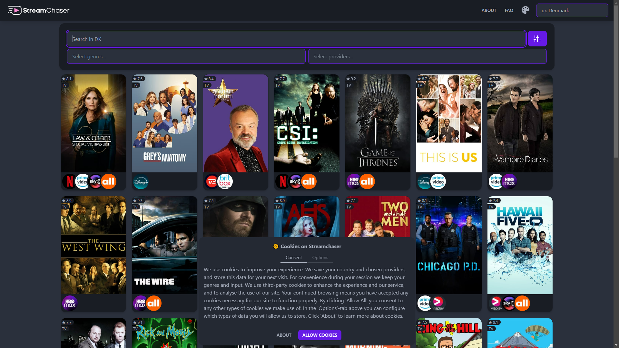The width and height of the screenshot is (619, 348).
Task: Click the ABOUT button in the cookie dialog
Action: coord(284,335)
